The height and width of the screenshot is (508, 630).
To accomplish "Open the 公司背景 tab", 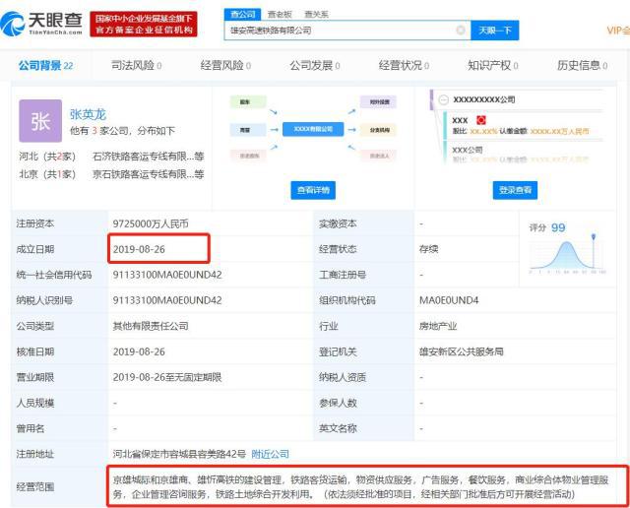I will point(45,65).
